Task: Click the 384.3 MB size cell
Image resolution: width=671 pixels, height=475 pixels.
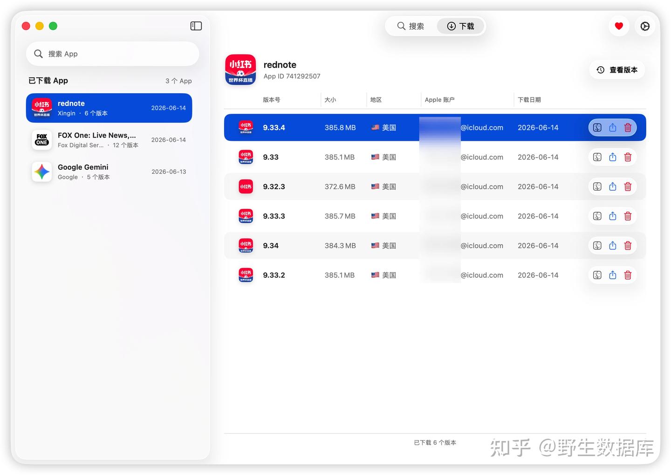Action: point(340,246)
